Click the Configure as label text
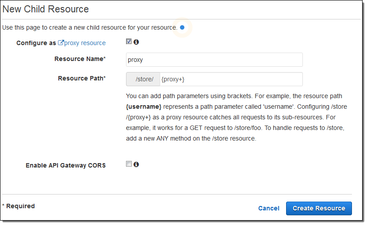The width and height of the screenshot is (367, 225). (x=36, y=43)
